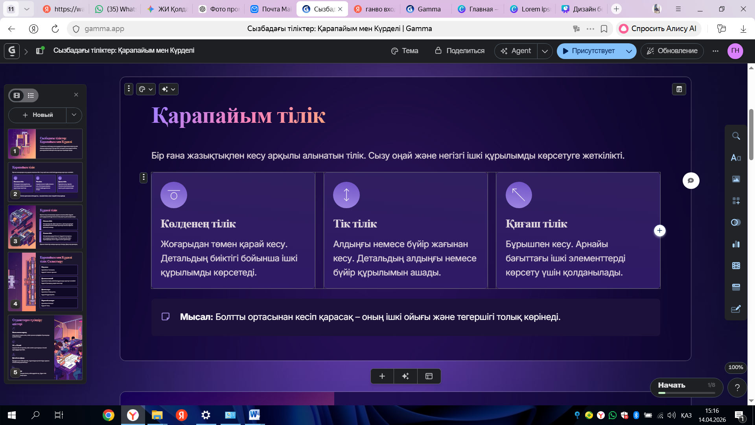Open the Новый card dropdown arrow
Viewport: 755px width, 425px height.
74,115
